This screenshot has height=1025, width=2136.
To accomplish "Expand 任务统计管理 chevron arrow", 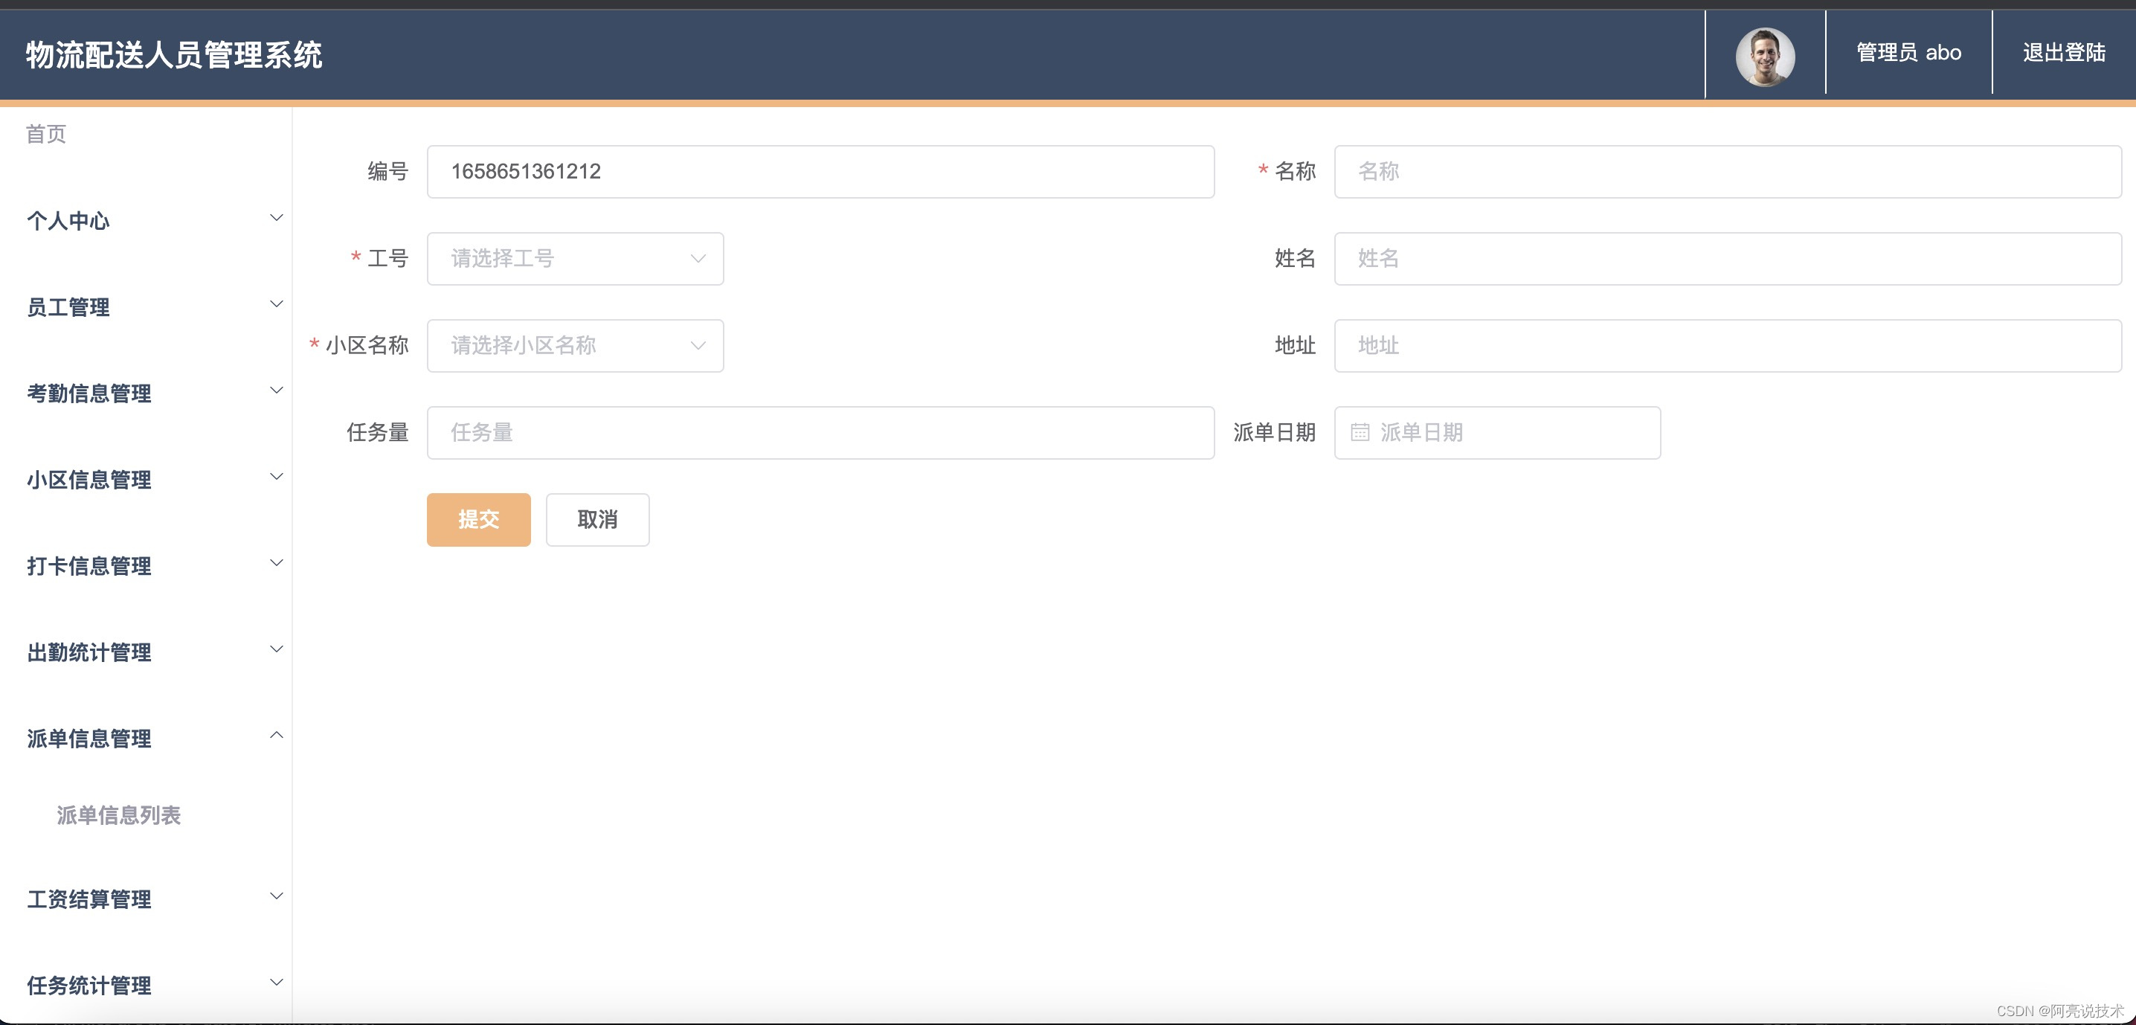I will 277,983.
